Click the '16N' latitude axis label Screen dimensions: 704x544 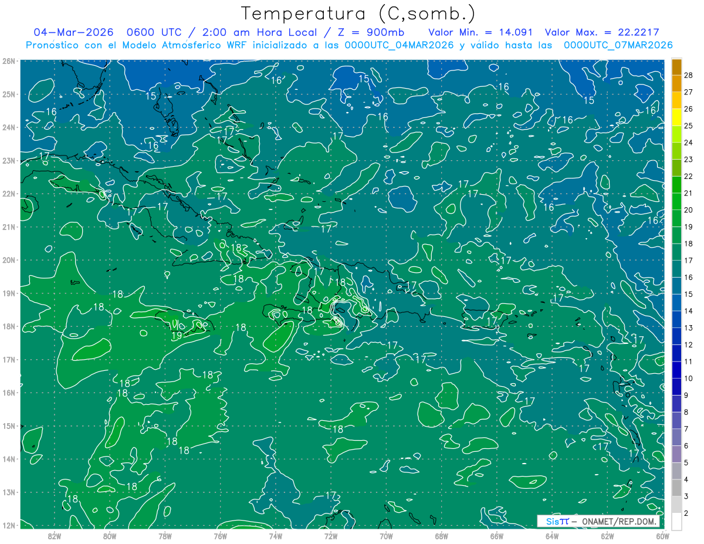click(x=8, y=393)
